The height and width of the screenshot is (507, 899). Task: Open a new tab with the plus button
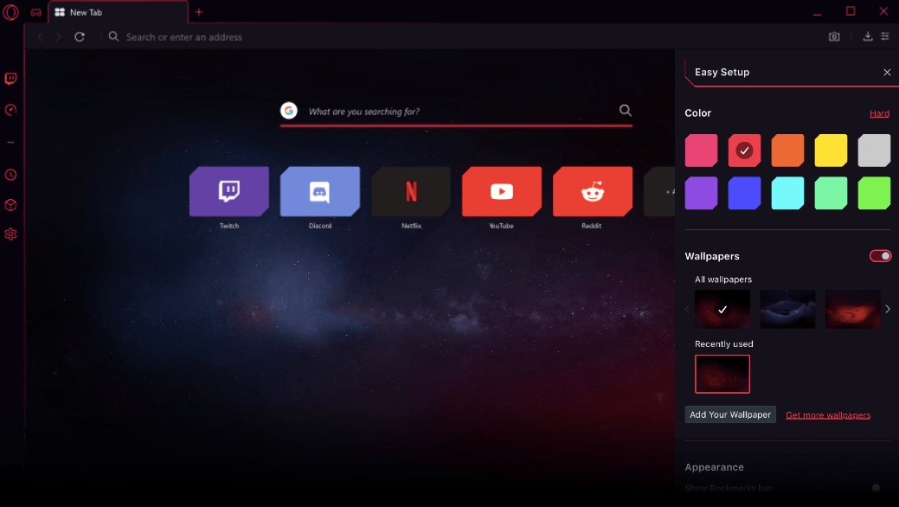[199, 12]
